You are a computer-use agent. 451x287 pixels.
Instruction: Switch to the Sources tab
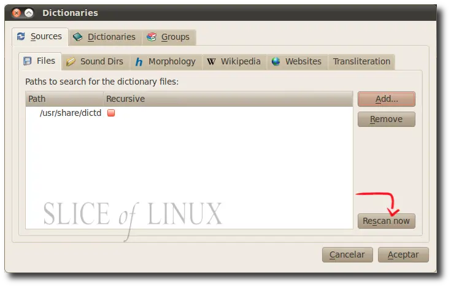tap(40, 37)
